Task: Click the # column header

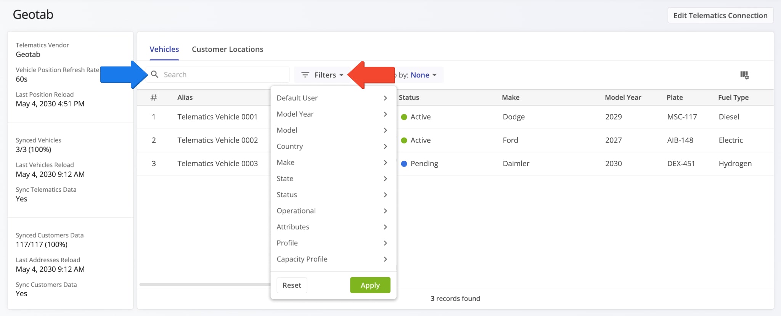Action: pyautogui.click(x=154, y=98)
